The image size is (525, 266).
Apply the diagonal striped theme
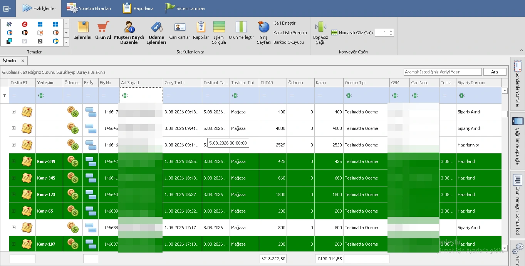coord(9,24)
